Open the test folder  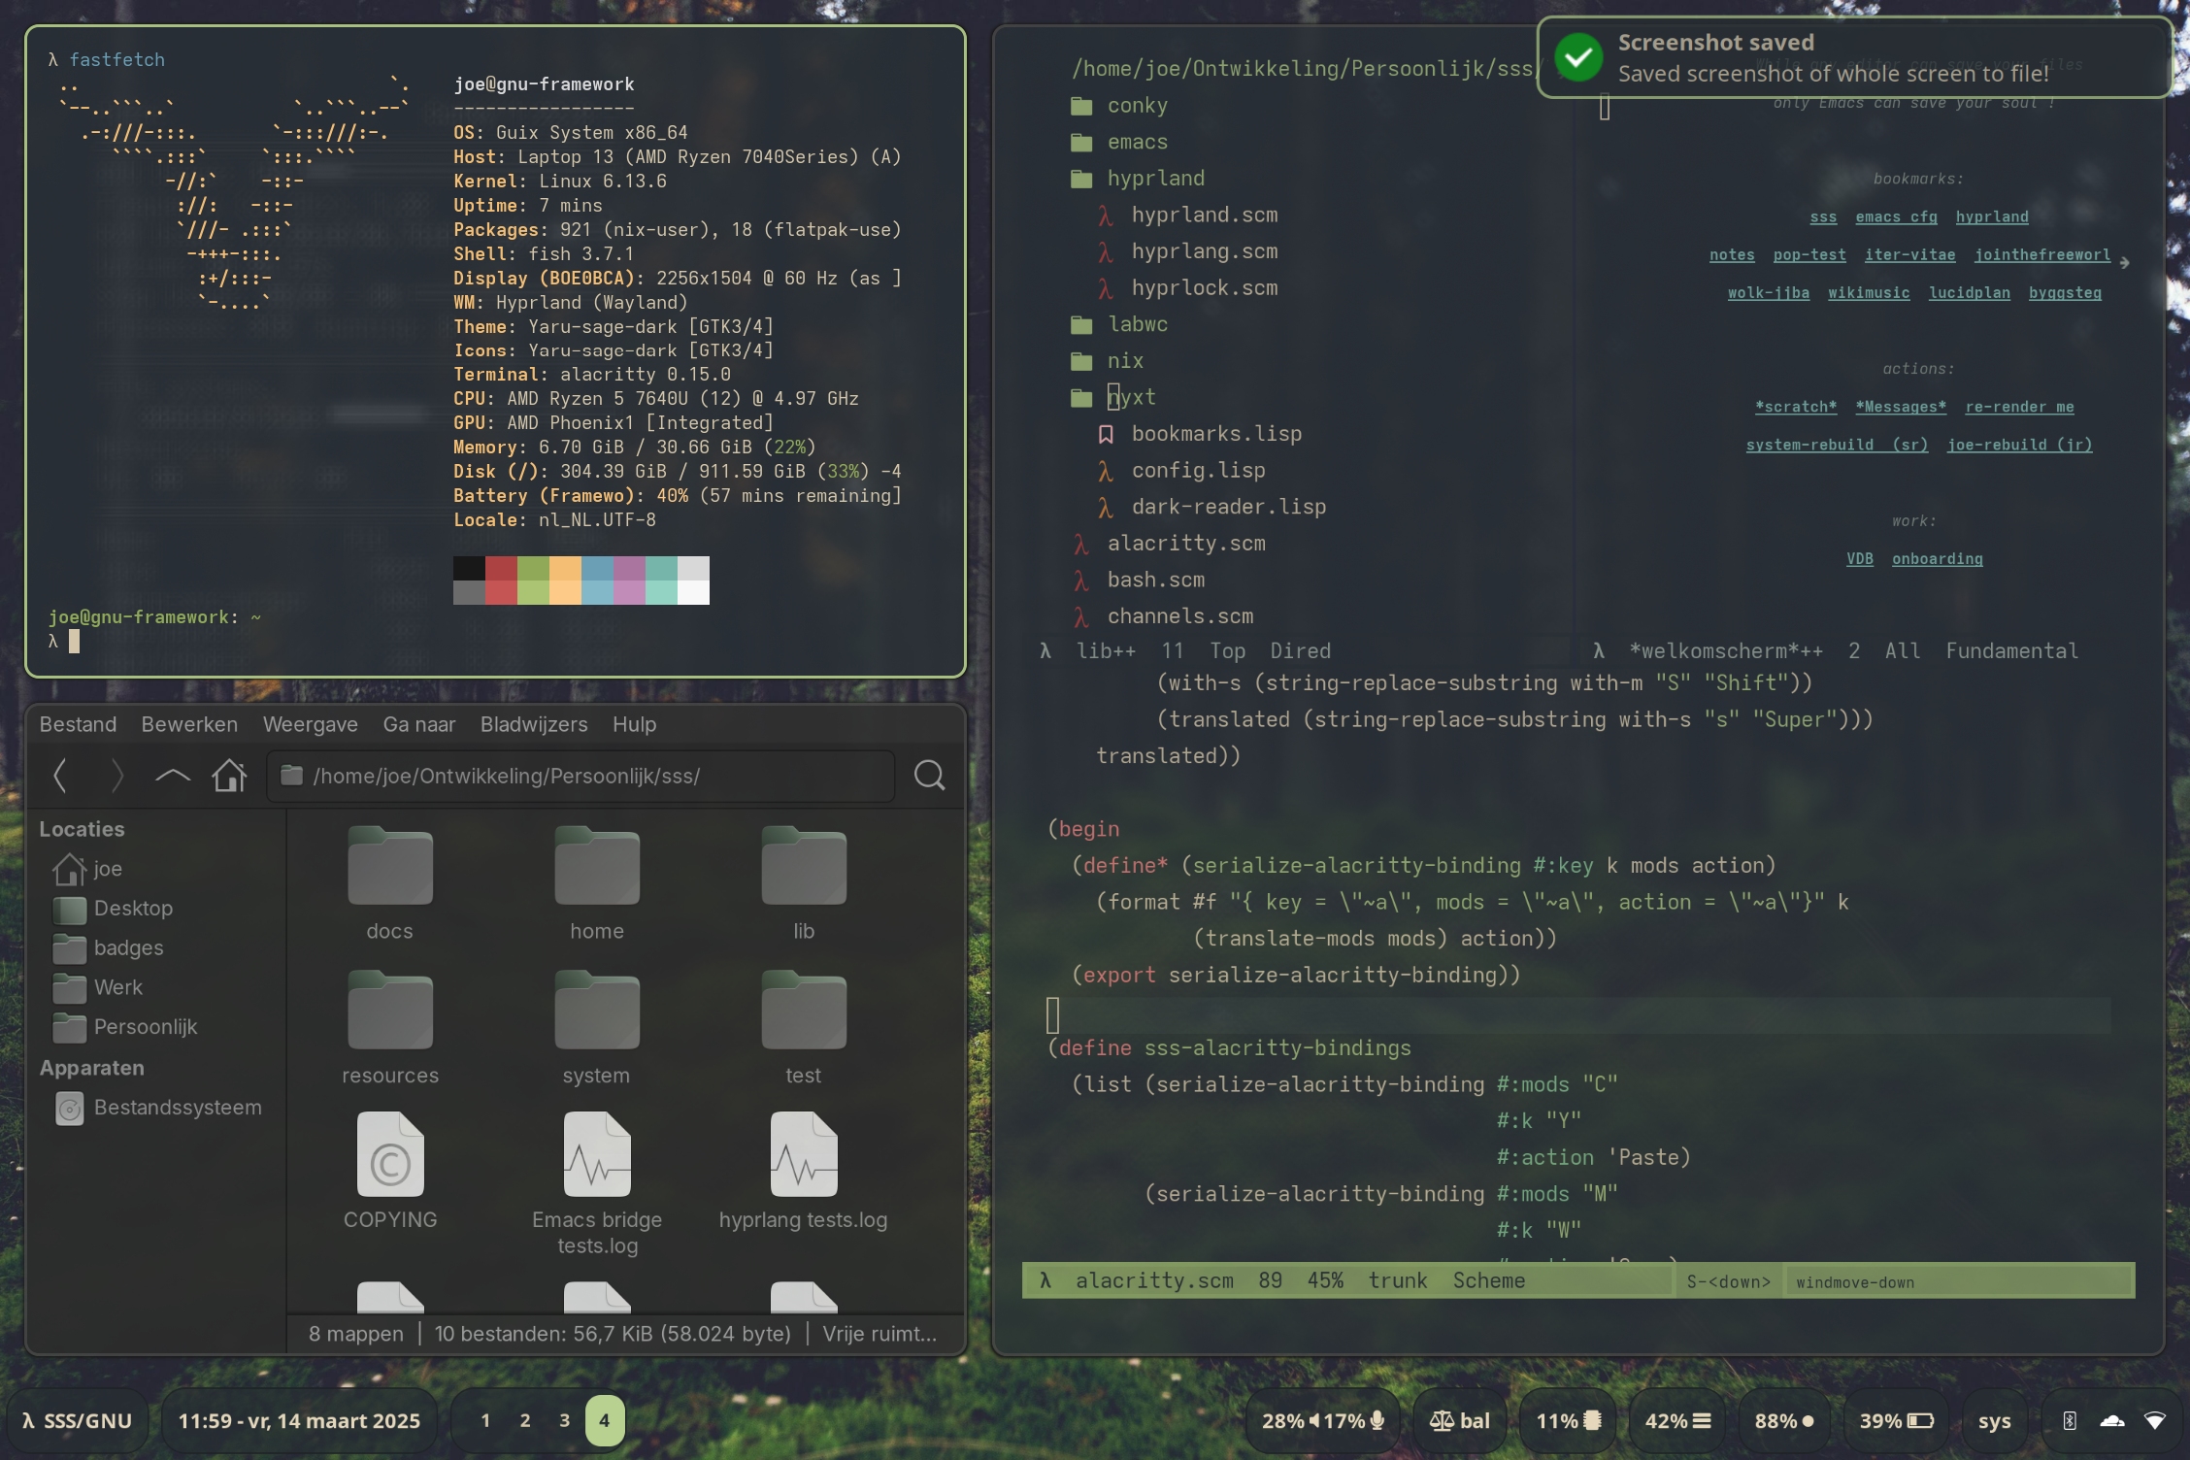804,1028
